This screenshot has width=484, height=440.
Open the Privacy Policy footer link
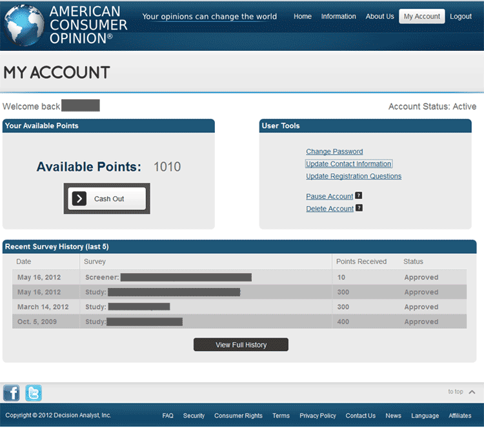(318, 416)
